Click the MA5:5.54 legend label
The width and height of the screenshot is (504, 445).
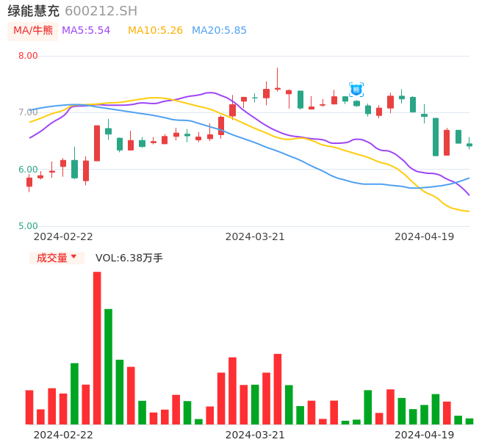click(x=86, y=31)
